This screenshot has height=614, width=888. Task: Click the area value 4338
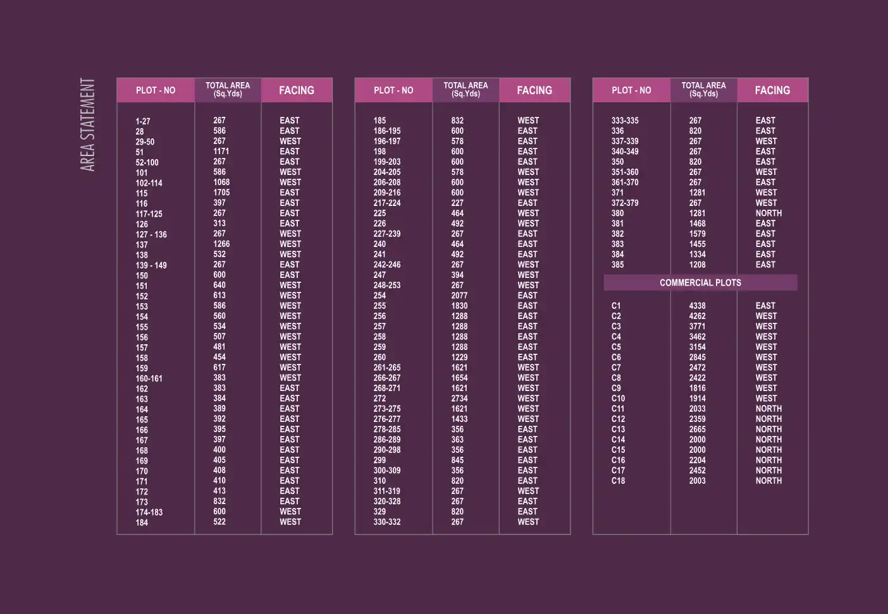697,306
